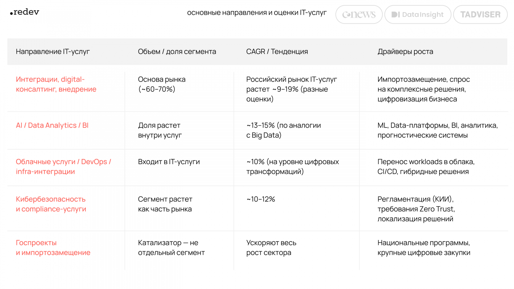Select the 'Драйверы роста' column header
Image resolution: width=514 pixels, height=289 pixels.
405,52
